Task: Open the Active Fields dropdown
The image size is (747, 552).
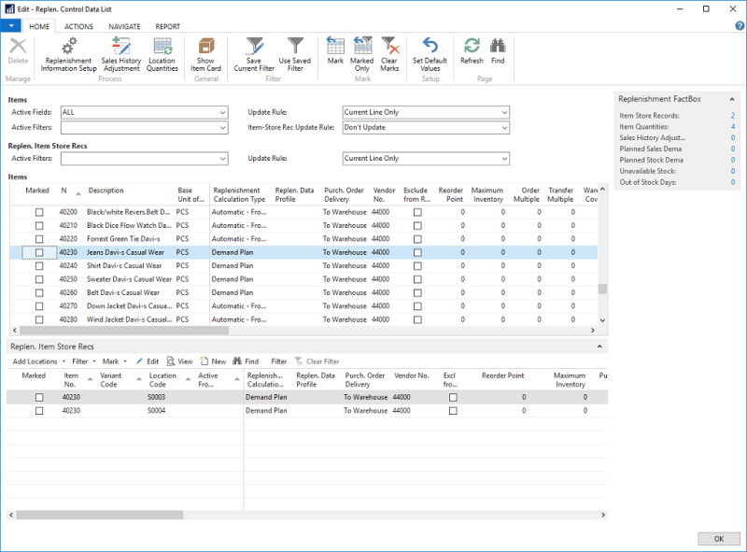Action: (222, 113)
